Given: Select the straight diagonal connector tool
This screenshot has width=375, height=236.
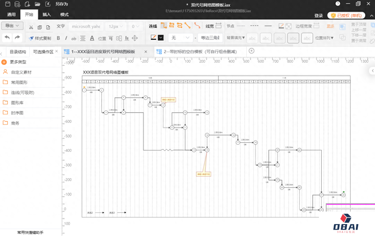Looking at the screenshot, I should 187,25.
